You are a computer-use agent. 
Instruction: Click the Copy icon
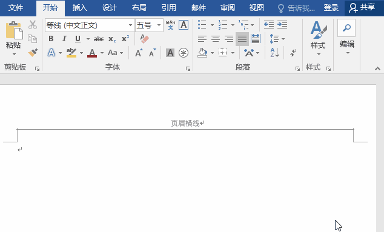point(32,39)
